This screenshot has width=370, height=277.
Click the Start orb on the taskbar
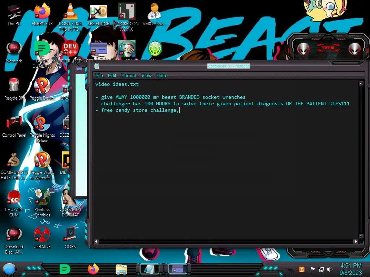click(9, 269)
